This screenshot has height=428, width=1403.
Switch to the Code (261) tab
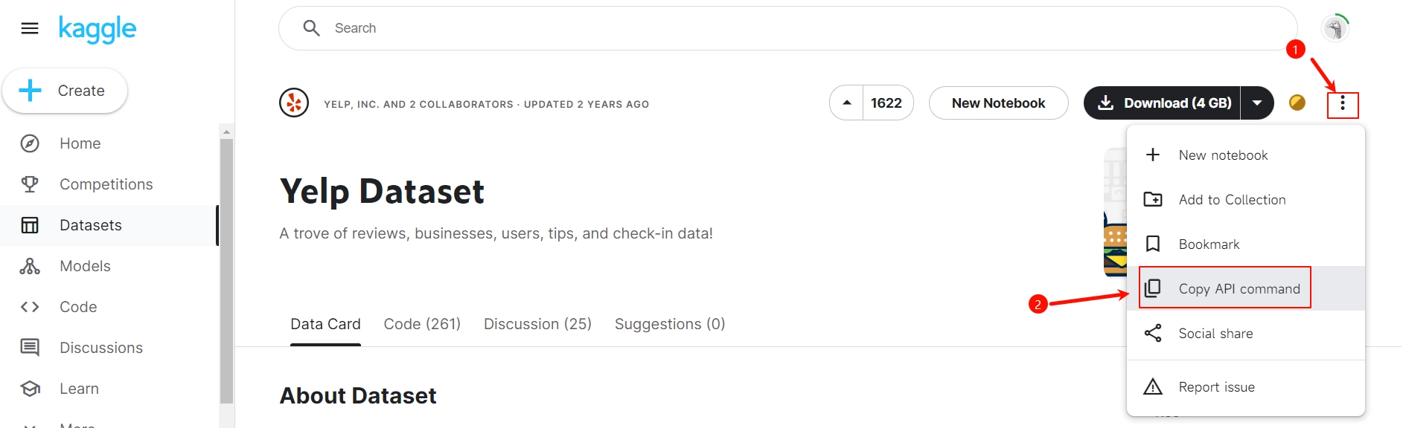point(422,324)
